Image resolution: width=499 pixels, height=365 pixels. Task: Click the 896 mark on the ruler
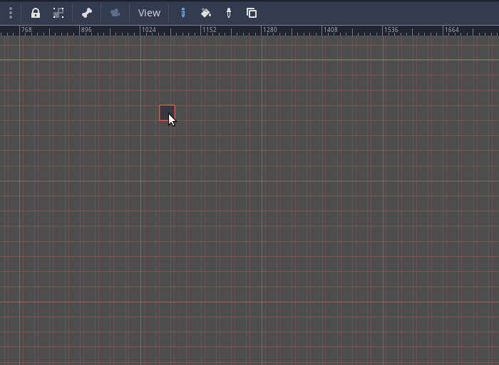[86, 30]
